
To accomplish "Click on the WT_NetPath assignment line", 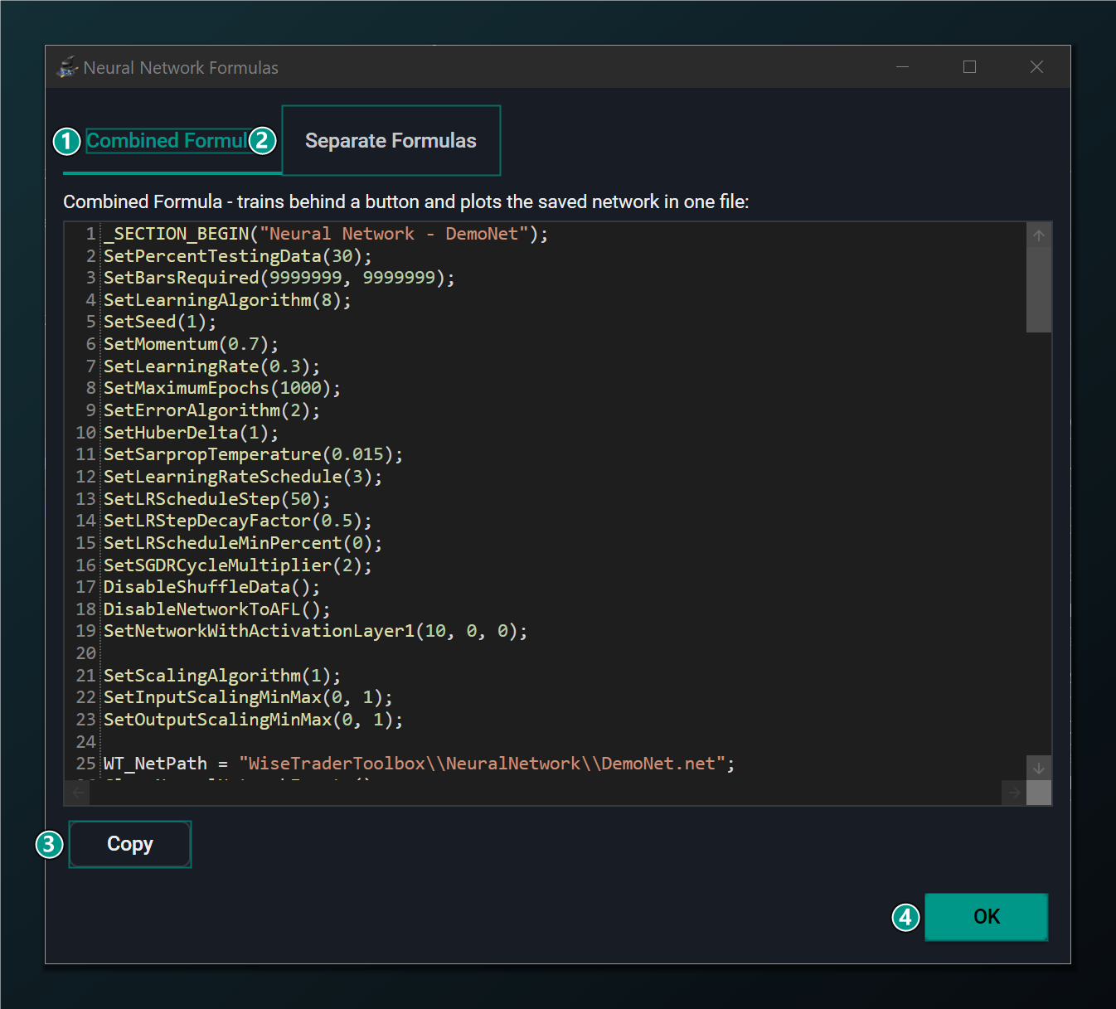I will (x=419, y=764).
